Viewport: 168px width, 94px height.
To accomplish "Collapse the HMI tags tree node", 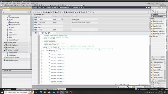I will 6,19.
